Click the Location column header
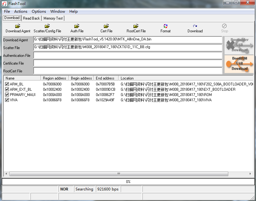Viewport: 256px width, 201px height. click(x=186, y=78)
